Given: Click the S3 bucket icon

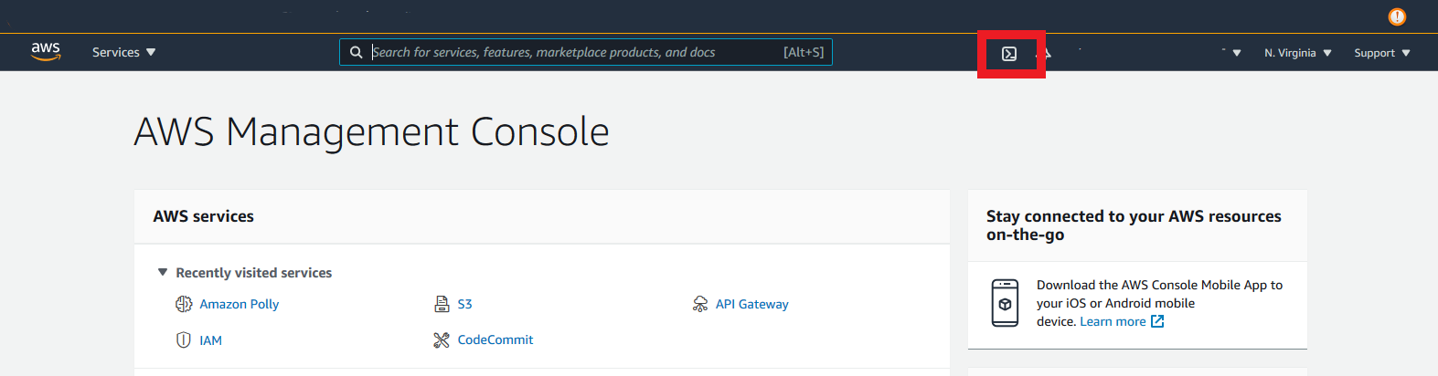Looking at the screenshot, I should [442, 304].
